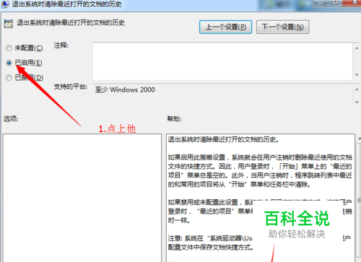Click the comment box scroll up arrow
The image size is (361, 262).
(357, 48)
